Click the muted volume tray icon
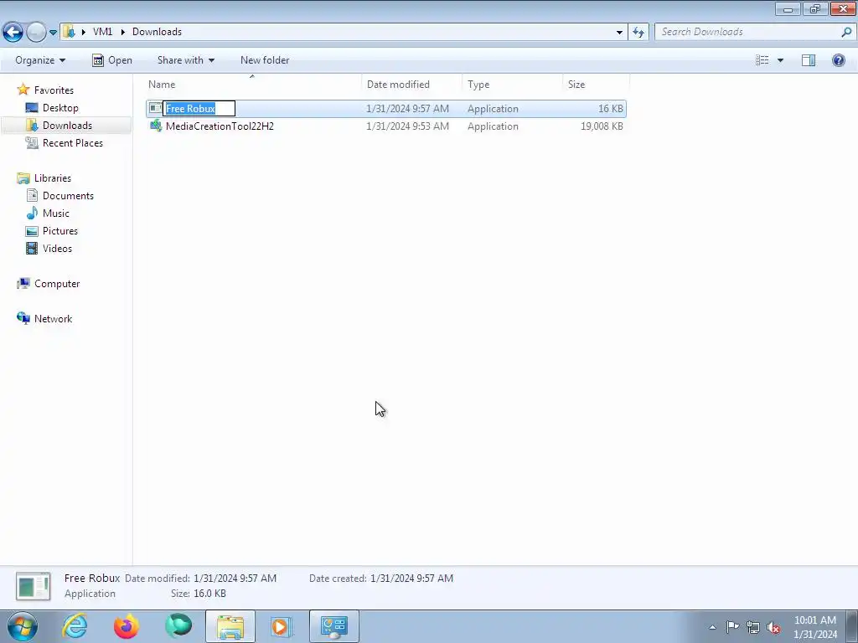 (x=773, y=627)
